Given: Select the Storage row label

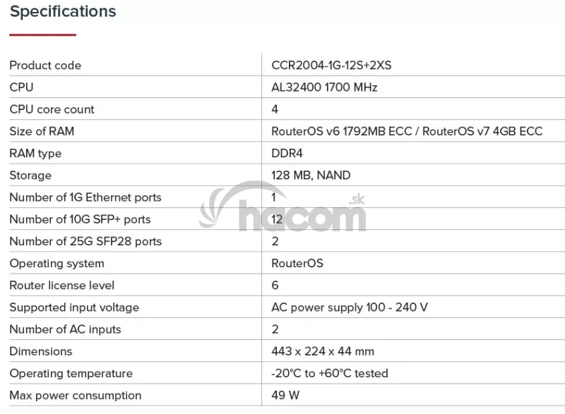Looking at the screenshot, I should tap(30, 175).
